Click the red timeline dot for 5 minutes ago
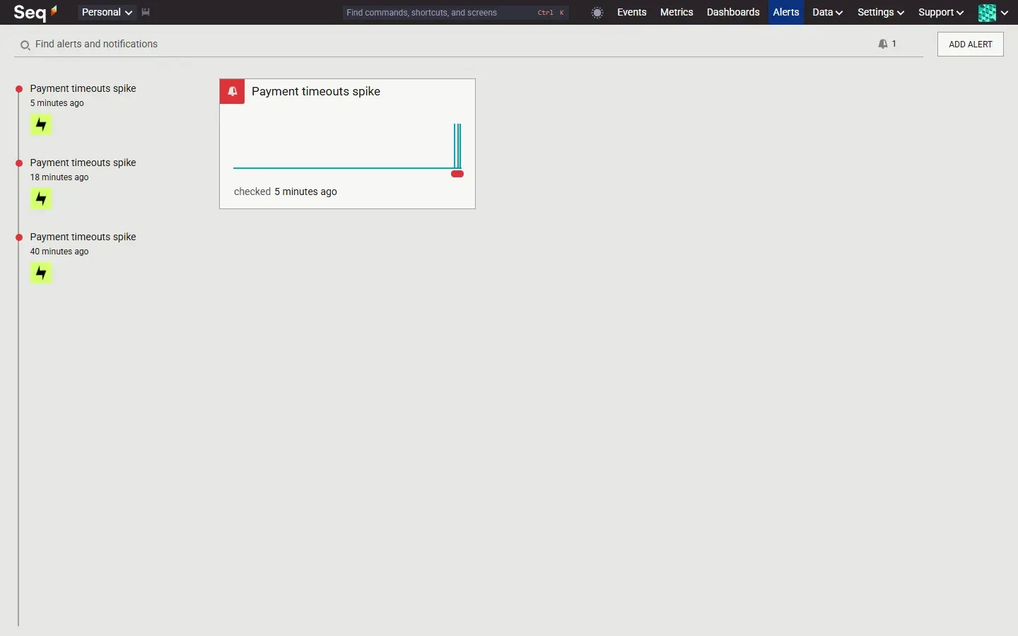1018x636 pixels. pos(19,89)
